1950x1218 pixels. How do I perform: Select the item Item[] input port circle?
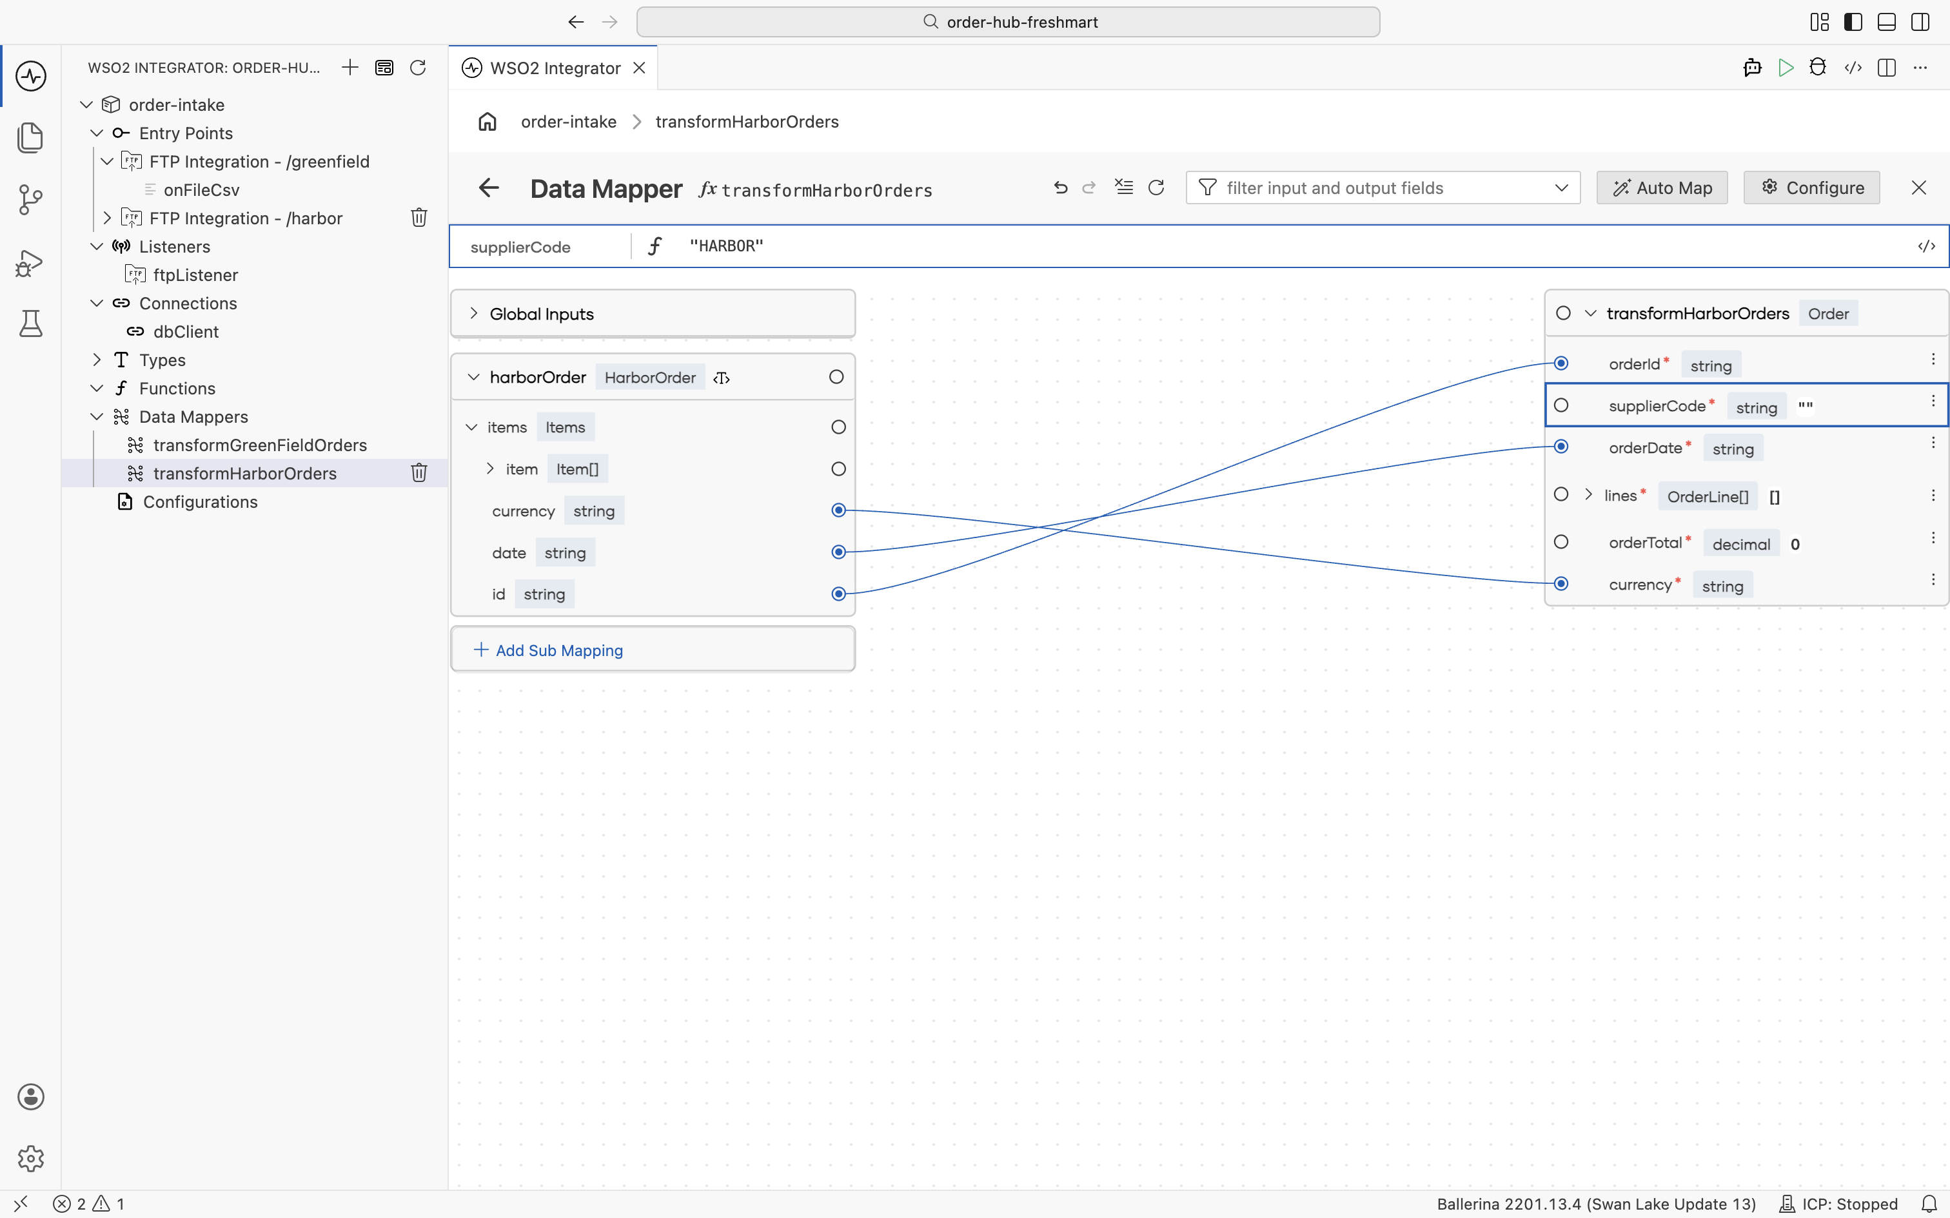pyautogui.click(x=839, y=469)
